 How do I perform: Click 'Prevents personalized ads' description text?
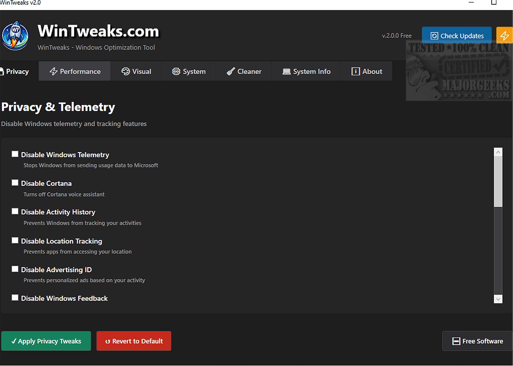click(x=84, y=280)
